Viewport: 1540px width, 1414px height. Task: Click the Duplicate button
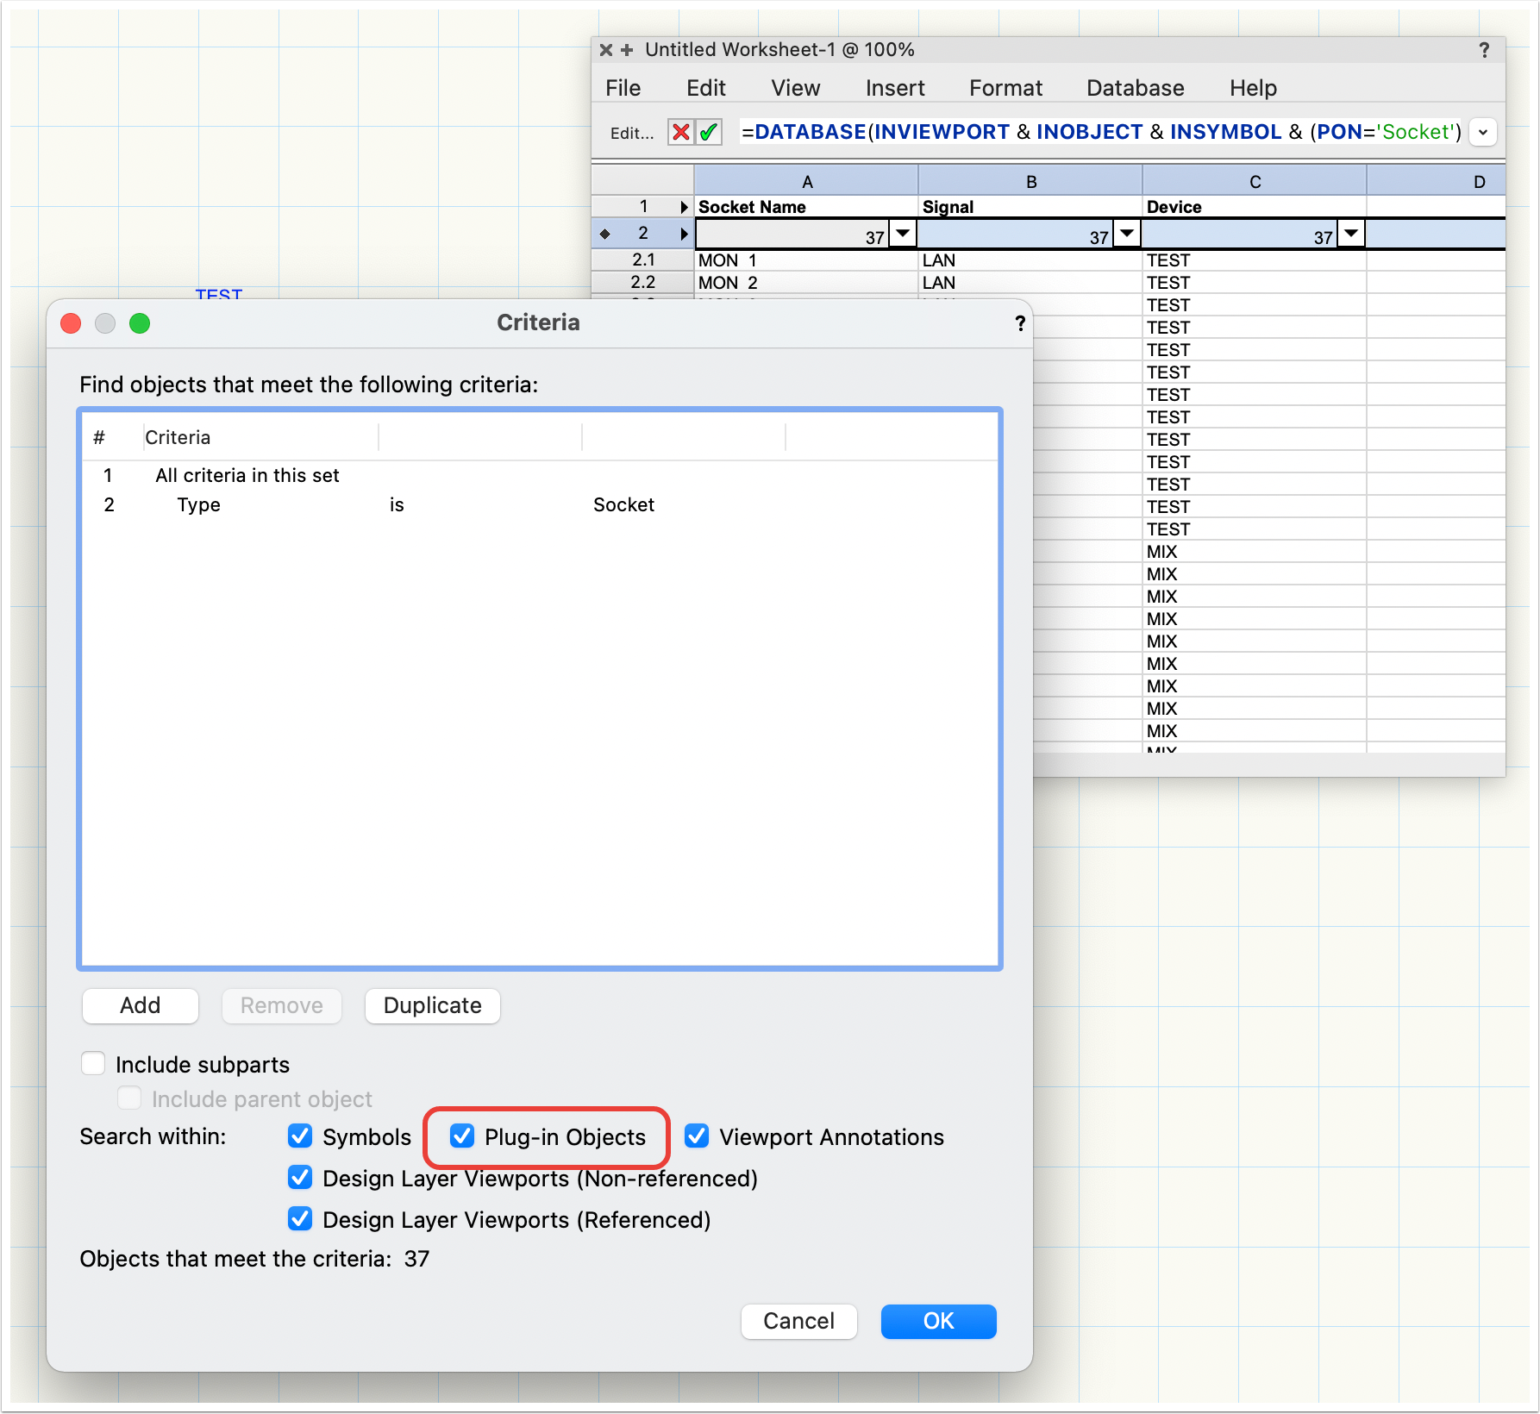[x=432, y=1005]
